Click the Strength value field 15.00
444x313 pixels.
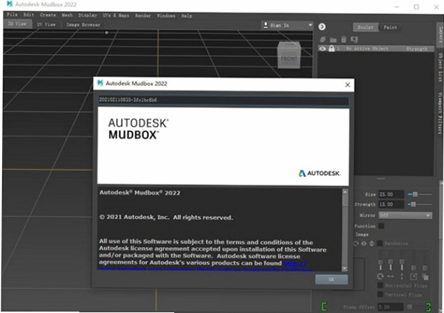391,204
